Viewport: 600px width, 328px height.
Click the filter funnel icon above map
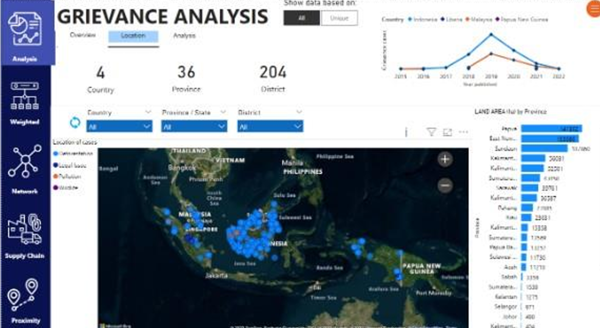(431, 132)
